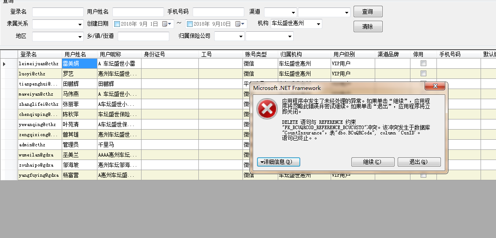
Task: Expand second 归属保险公司 dropdown
Action: [290, 37]
